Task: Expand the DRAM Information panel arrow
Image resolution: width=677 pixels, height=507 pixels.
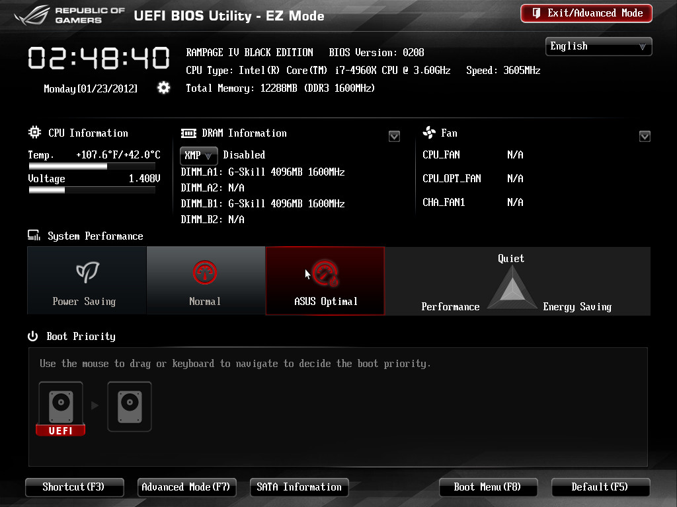Action: tap(394, 136)
